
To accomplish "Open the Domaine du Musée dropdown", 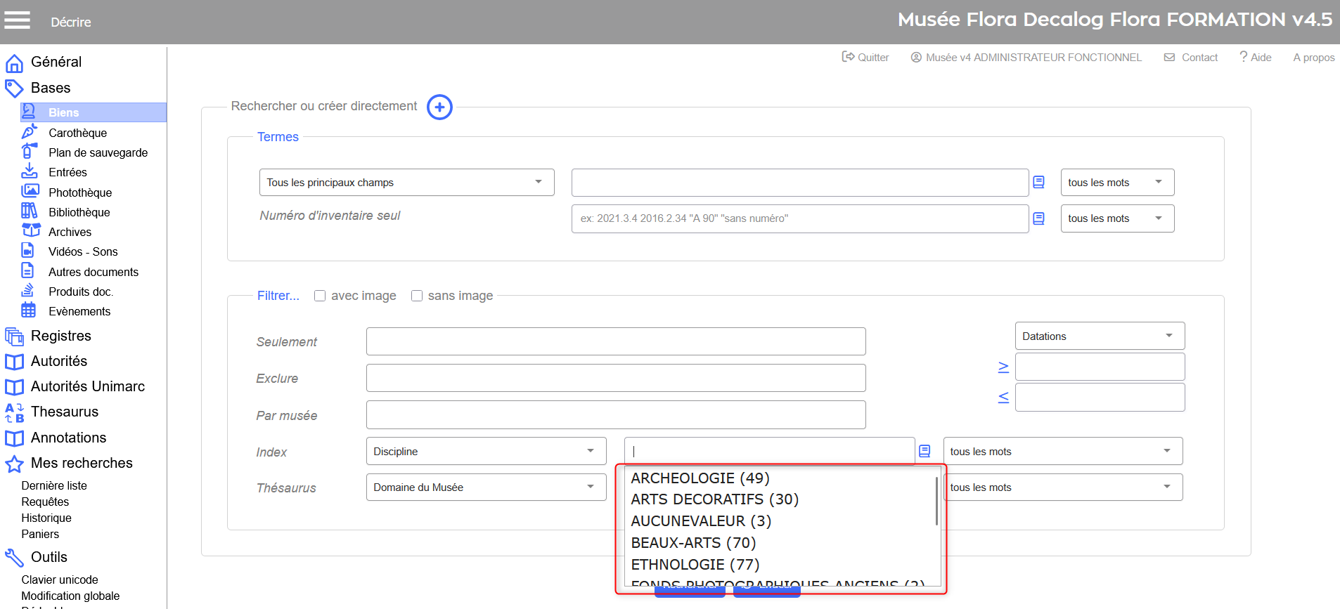I will coord(486,487).
